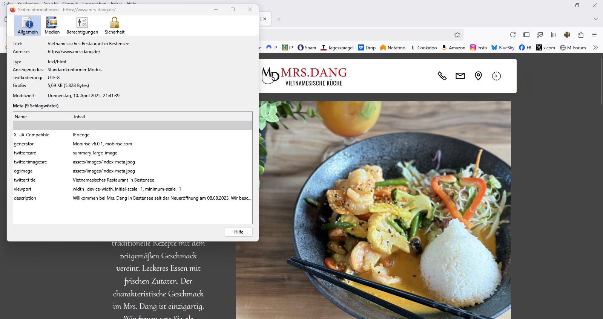Expand the list all tabs chevron
603x319 pixels.
(x=596, y=19)
